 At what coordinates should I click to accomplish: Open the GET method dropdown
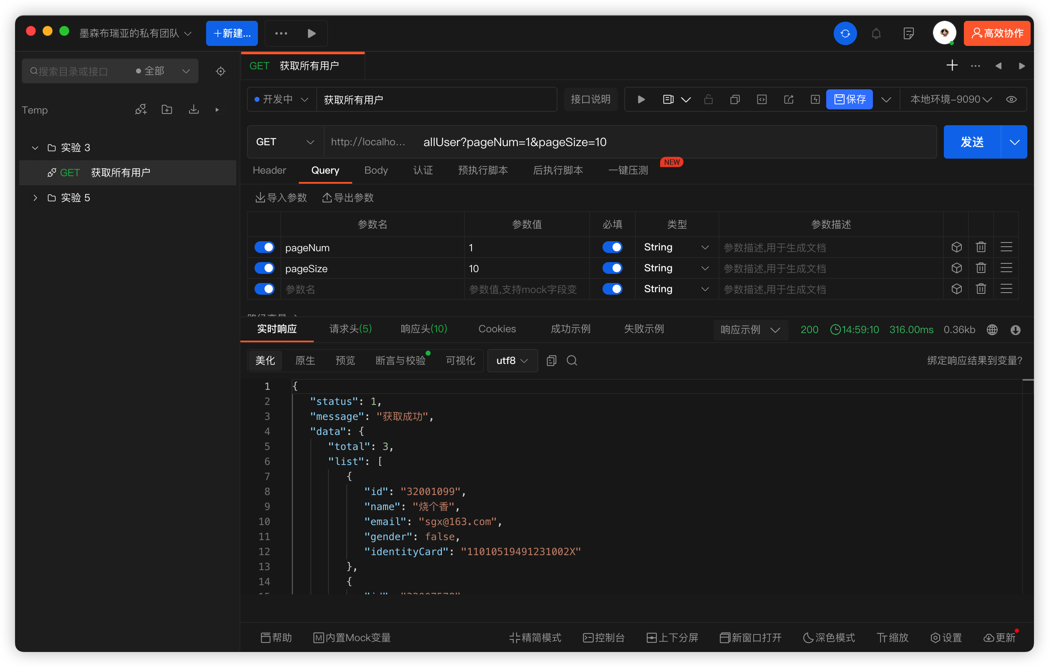(x=285, y=142)
